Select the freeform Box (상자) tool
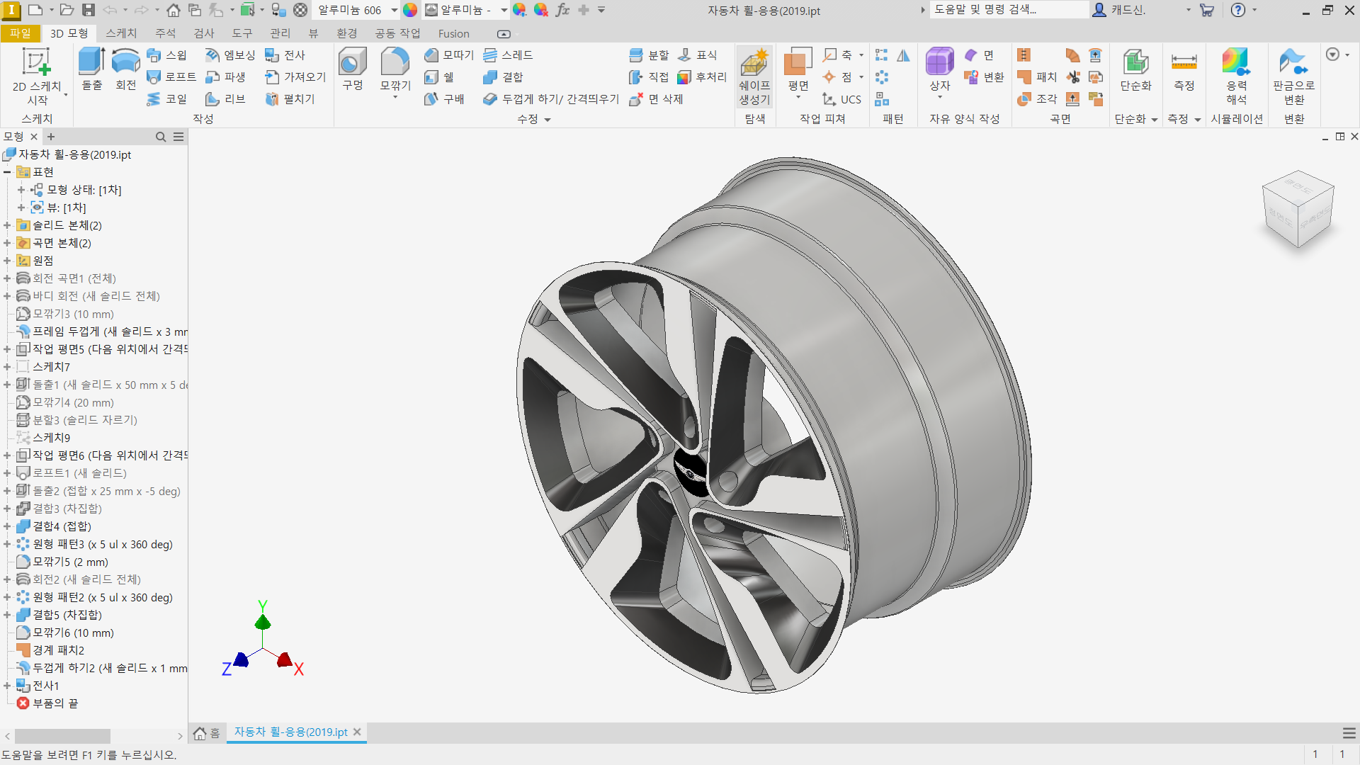This screenshot has height=765, width=1360. pyautogui.click(x=940, y=71)
